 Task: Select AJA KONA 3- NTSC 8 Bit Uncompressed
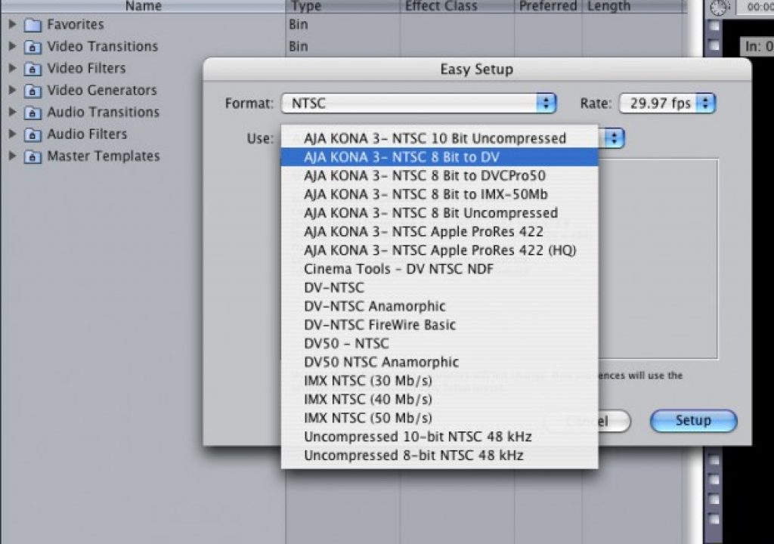[439, 213]
